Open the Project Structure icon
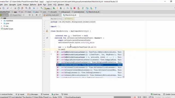Screen dimensions: 175x98 click(87, 8)
